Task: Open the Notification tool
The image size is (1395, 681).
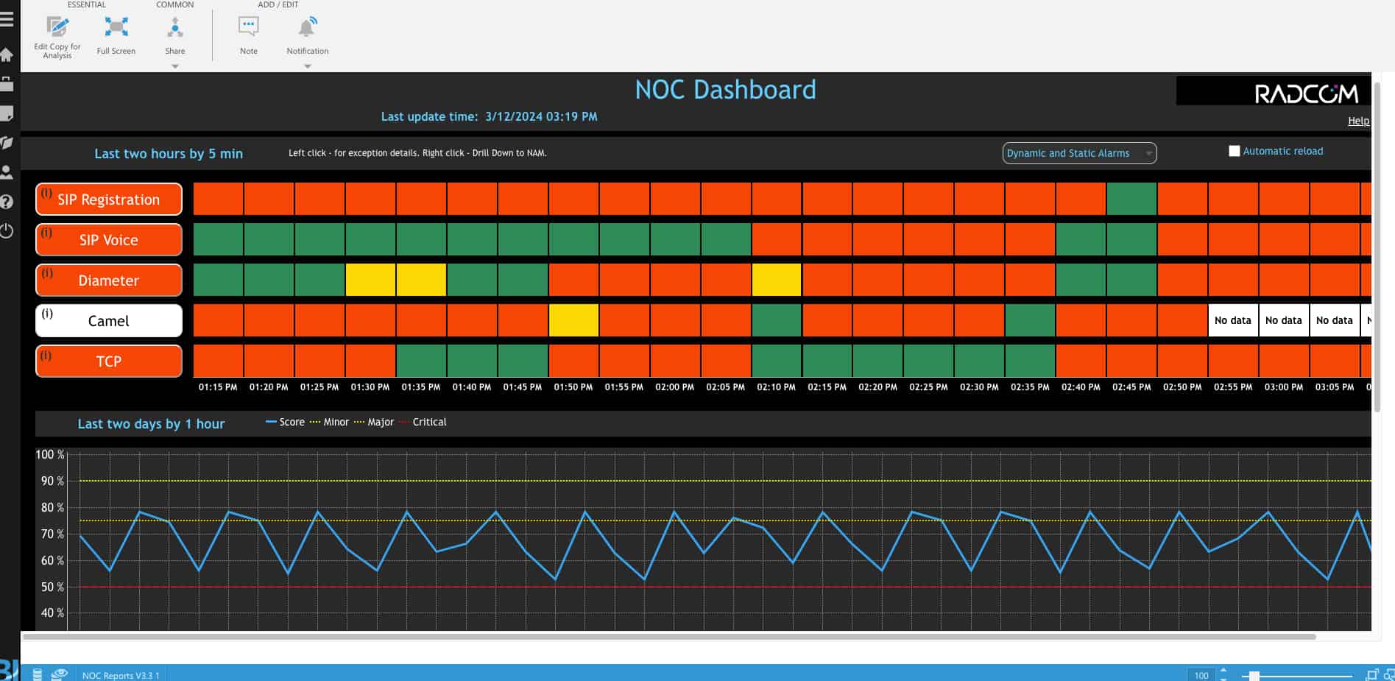Action: point(306,33)
